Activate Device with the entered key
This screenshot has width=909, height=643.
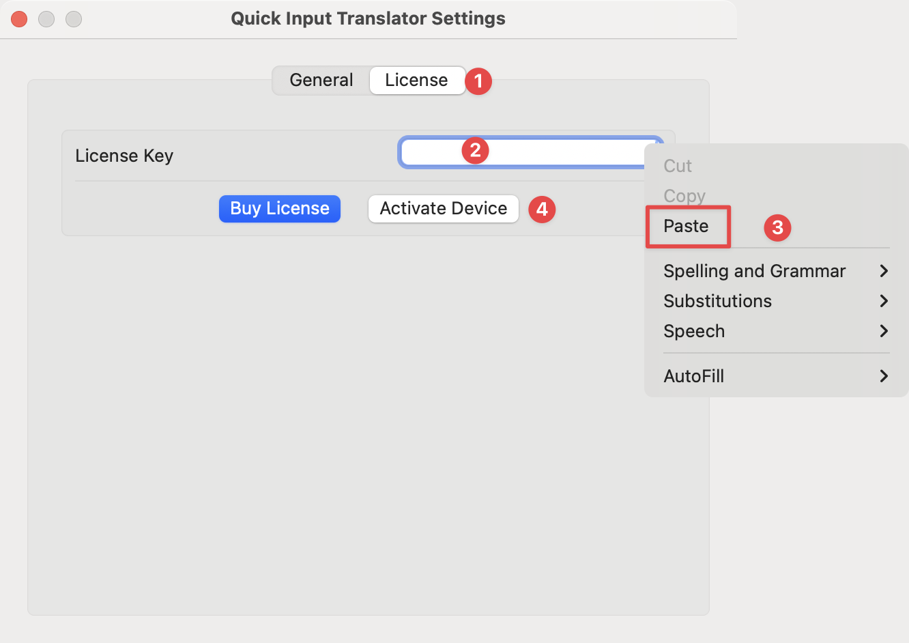click(x=444, y=208)
